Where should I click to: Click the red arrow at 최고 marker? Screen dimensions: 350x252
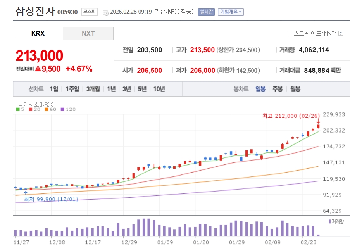[x=318, y=121]
